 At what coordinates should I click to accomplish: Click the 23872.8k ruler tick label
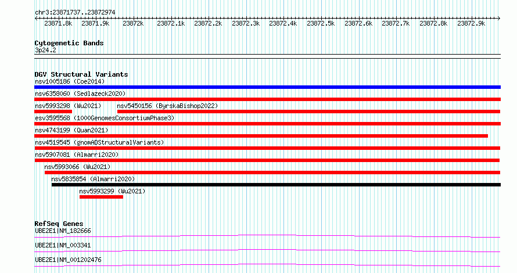(433, 23)
